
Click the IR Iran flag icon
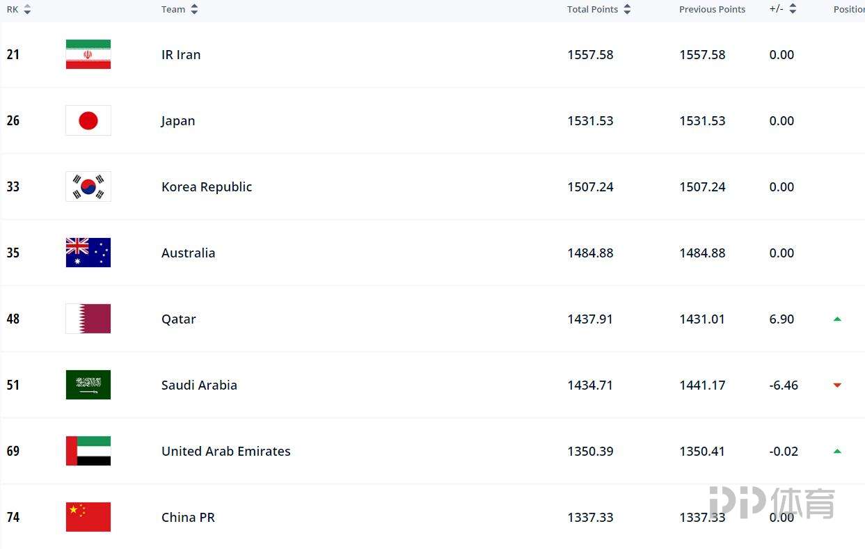click(x=88, y=54)
